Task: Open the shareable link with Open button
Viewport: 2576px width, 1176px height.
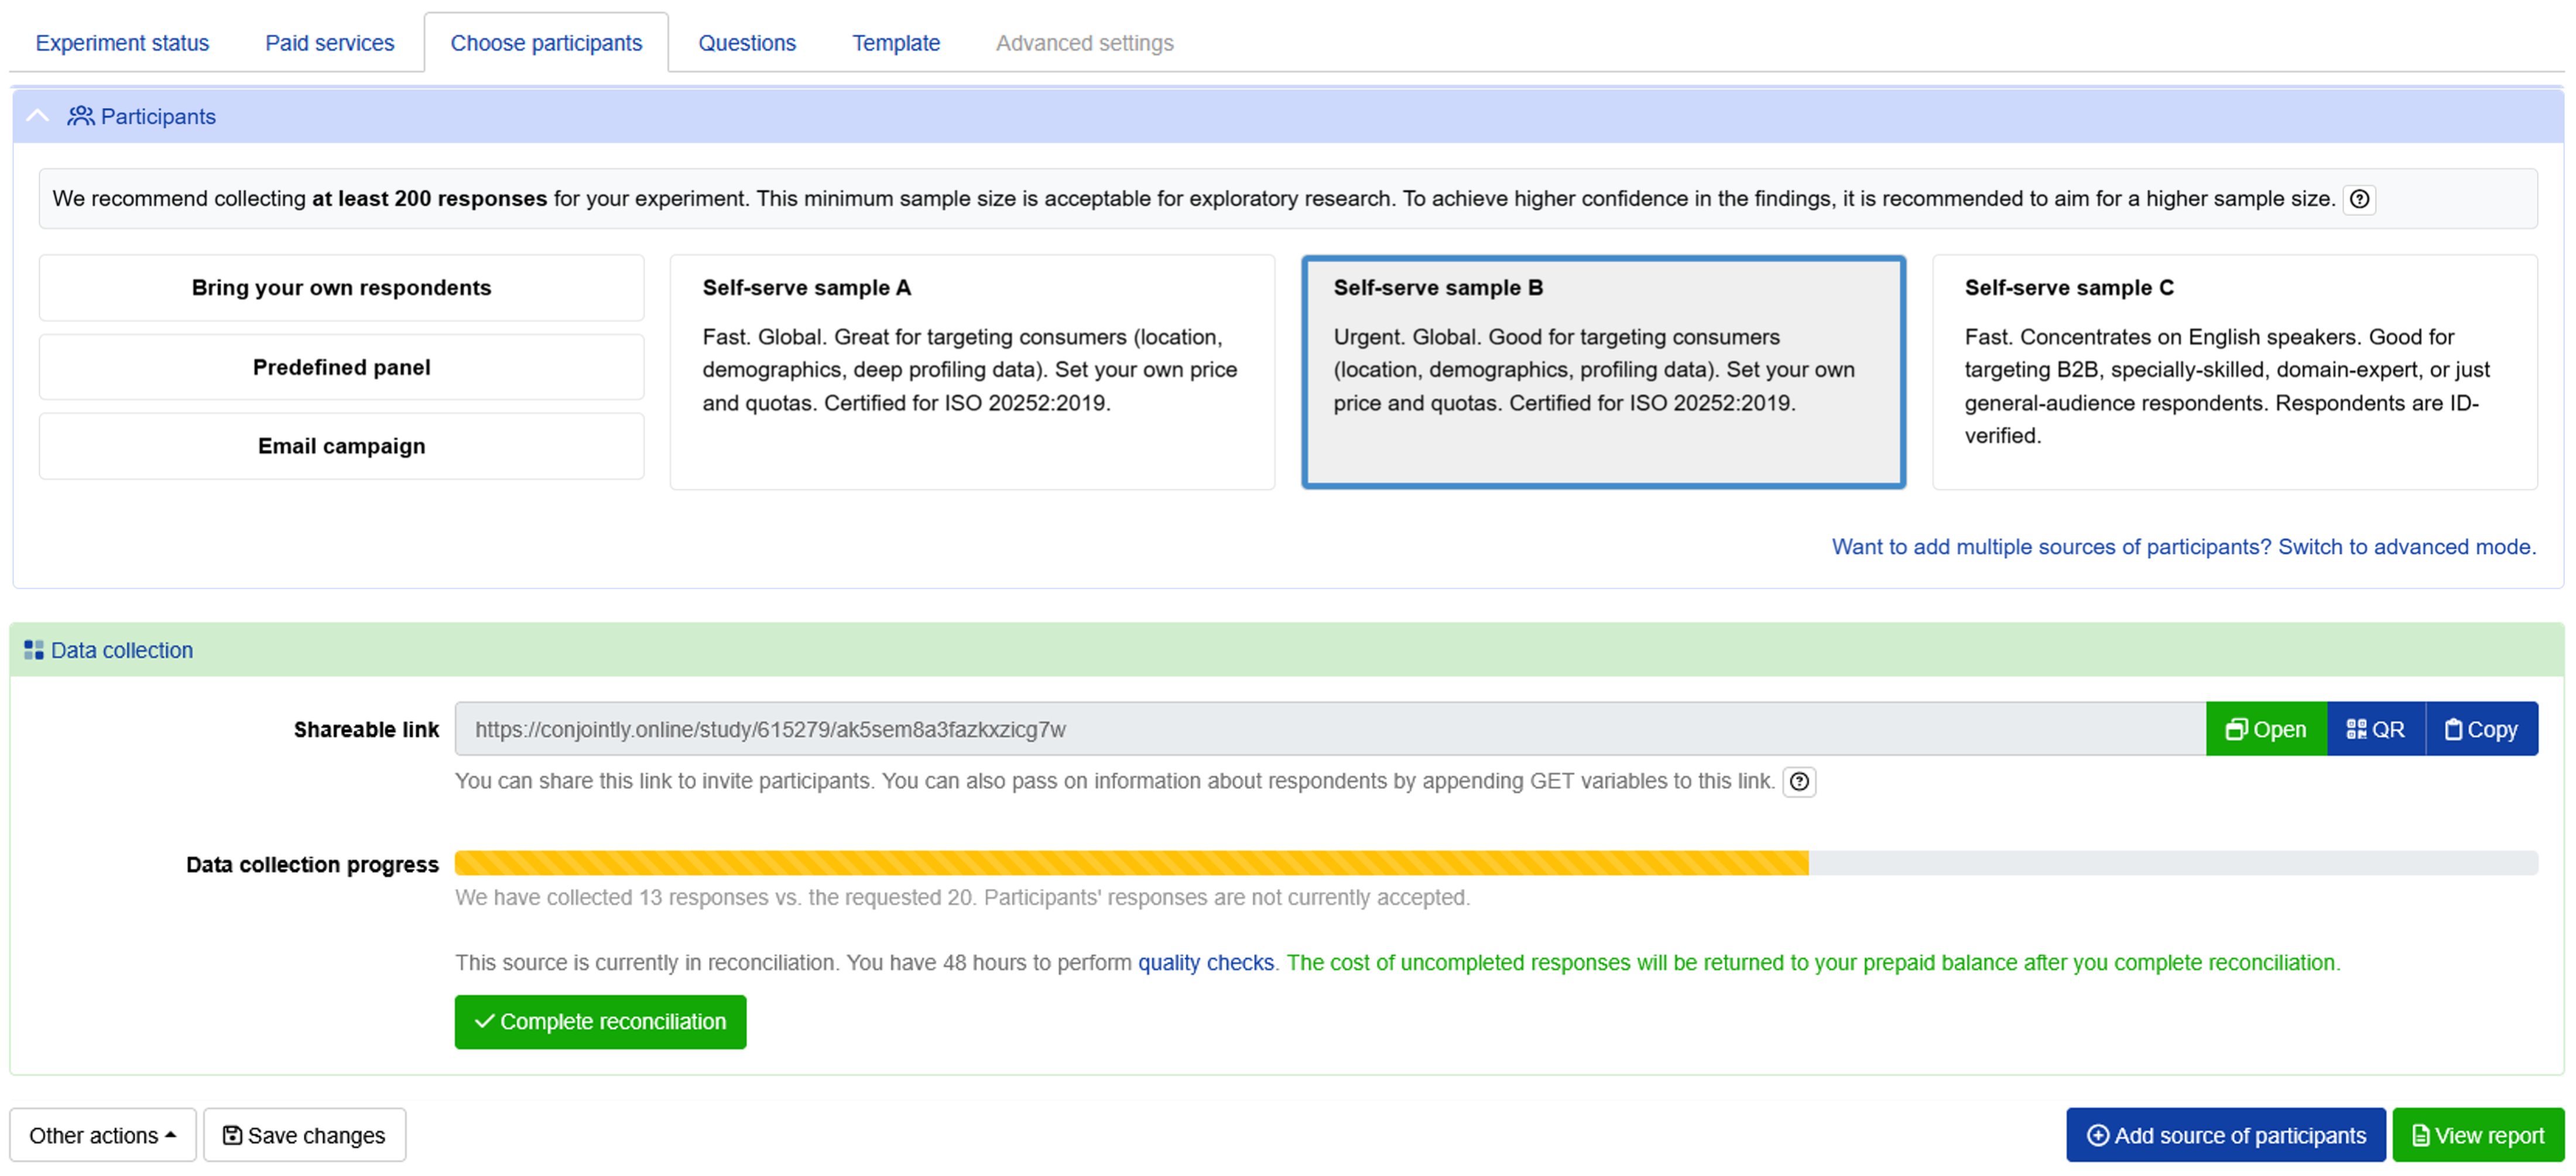Action: (x=2265, y=729)
